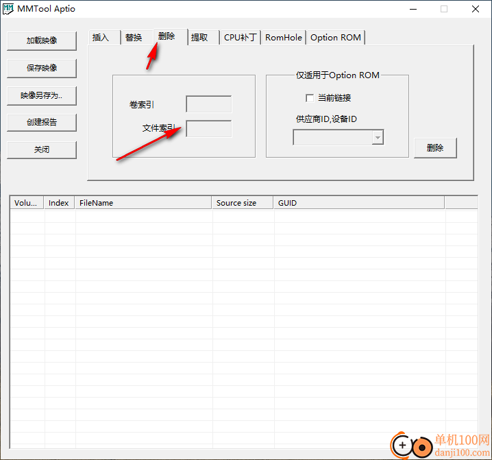Open the Option ROM tab
Viewport: 492px width, 460px height.
coord(336,38)
